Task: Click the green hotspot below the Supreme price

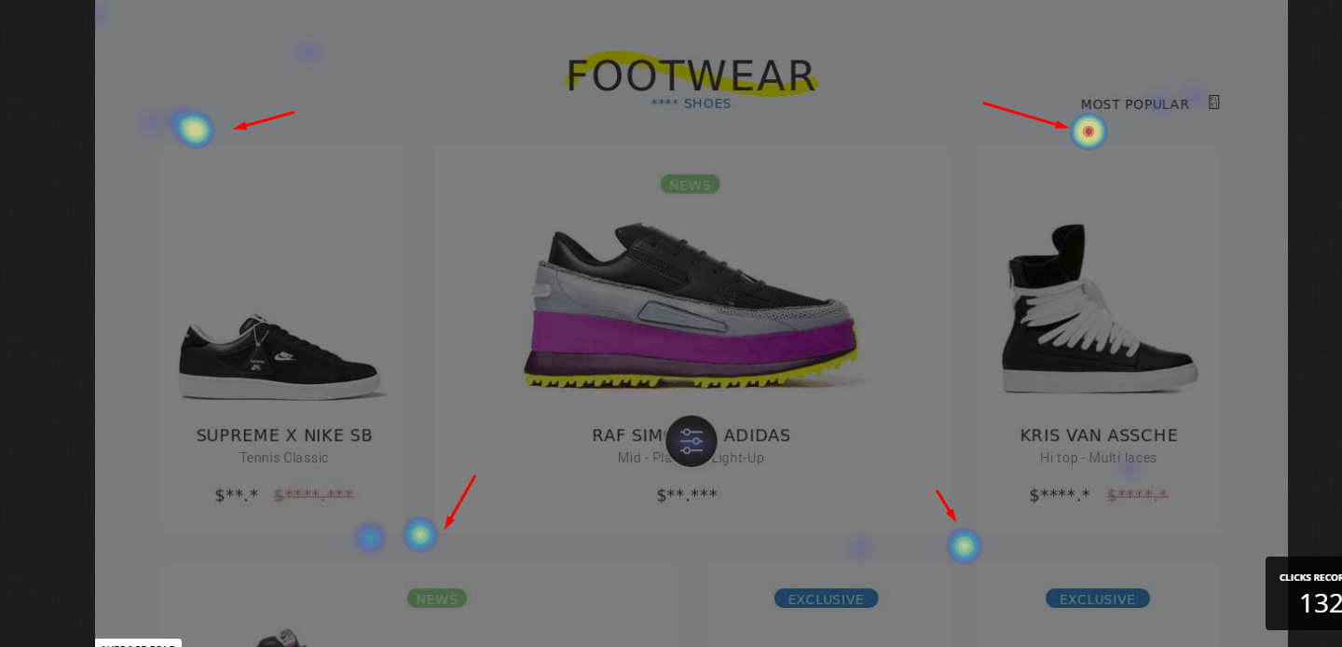Action: tap(420, 535)
